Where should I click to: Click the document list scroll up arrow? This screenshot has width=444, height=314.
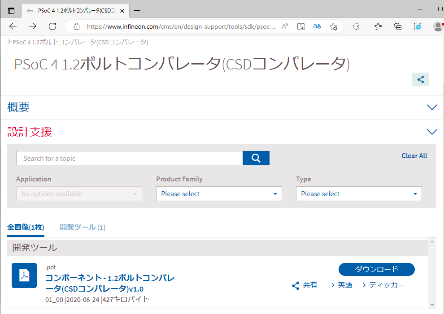pos(432,241)
